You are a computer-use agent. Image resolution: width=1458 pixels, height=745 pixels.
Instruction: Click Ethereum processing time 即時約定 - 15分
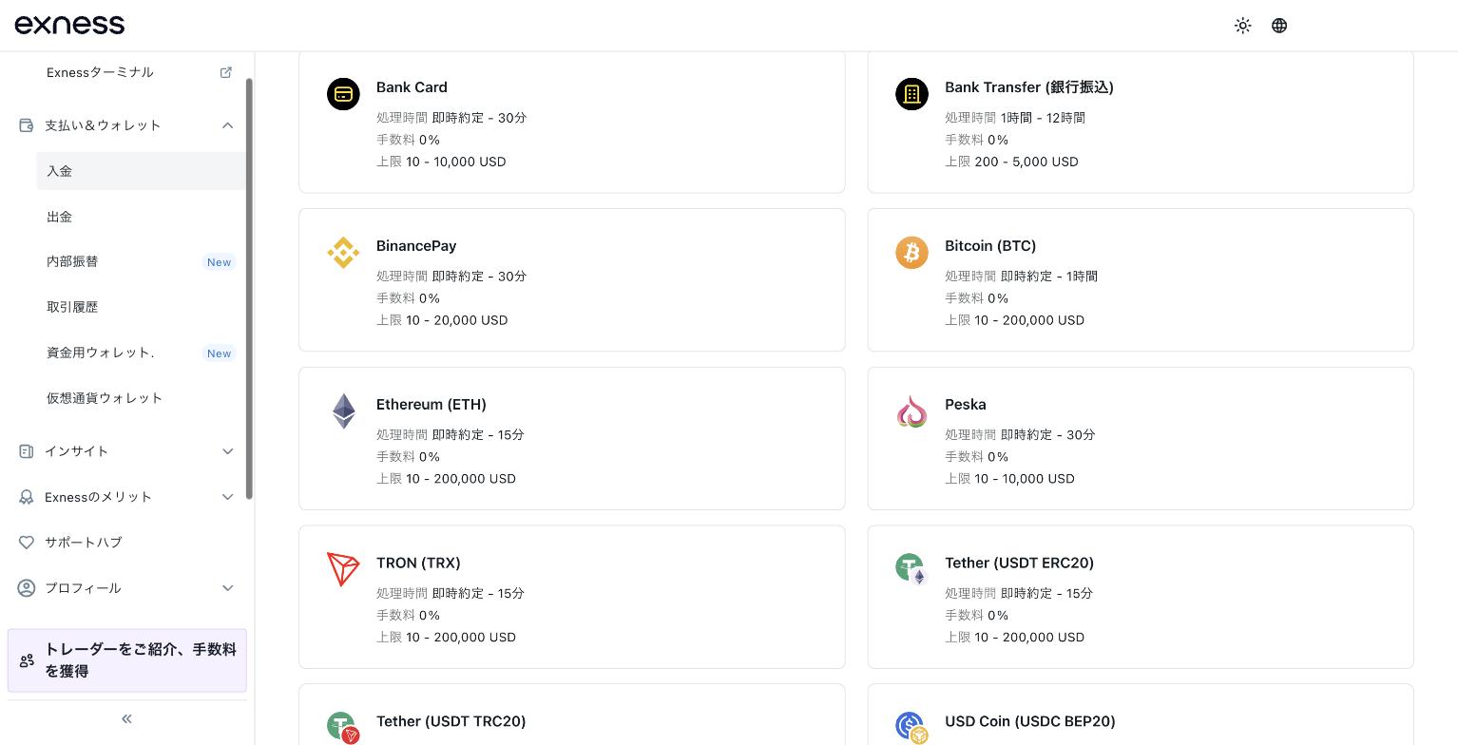[478, 435]
